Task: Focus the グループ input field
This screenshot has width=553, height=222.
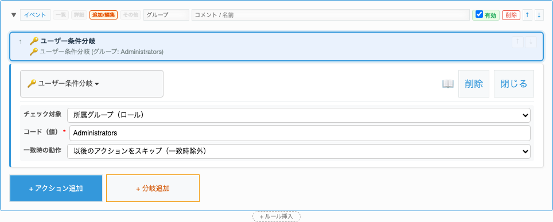Action: [x=166, y=15]
